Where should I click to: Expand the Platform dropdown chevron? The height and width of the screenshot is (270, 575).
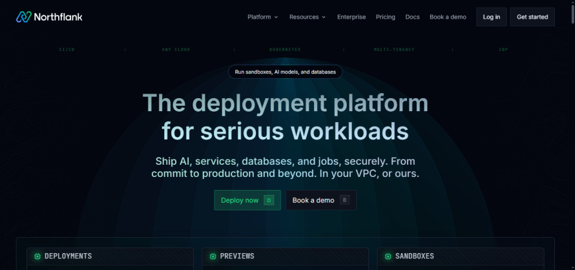click(276, 17)
